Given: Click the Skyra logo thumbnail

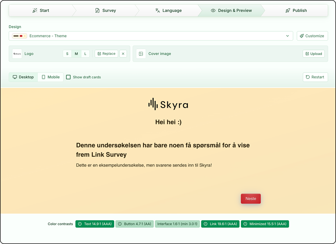Looking at the screenshot, I should (x=17, y=54).
